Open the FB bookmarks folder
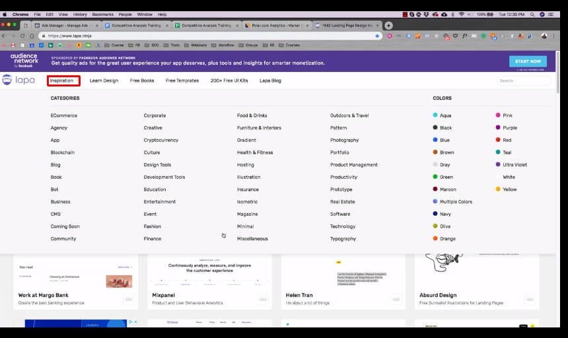 (134, 46)
